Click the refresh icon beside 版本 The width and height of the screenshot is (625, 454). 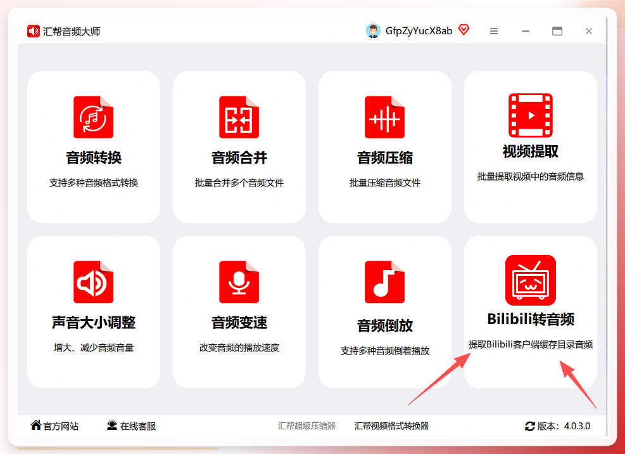(530, 426)
